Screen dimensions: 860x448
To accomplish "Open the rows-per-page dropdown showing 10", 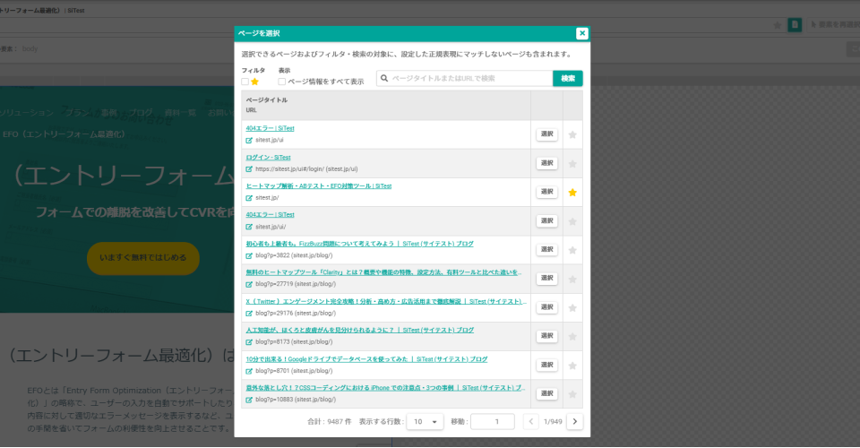I will tap(425, 422).
